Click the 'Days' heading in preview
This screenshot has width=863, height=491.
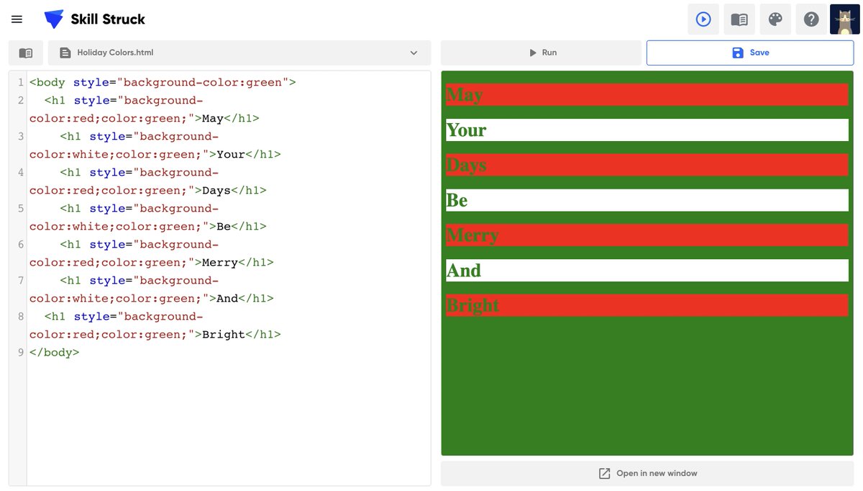pyautogui.click(x=647, y=165)
